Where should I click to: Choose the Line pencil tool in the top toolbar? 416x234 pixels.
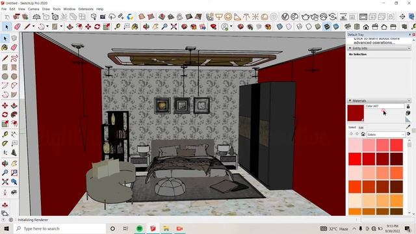coord(27,27)
